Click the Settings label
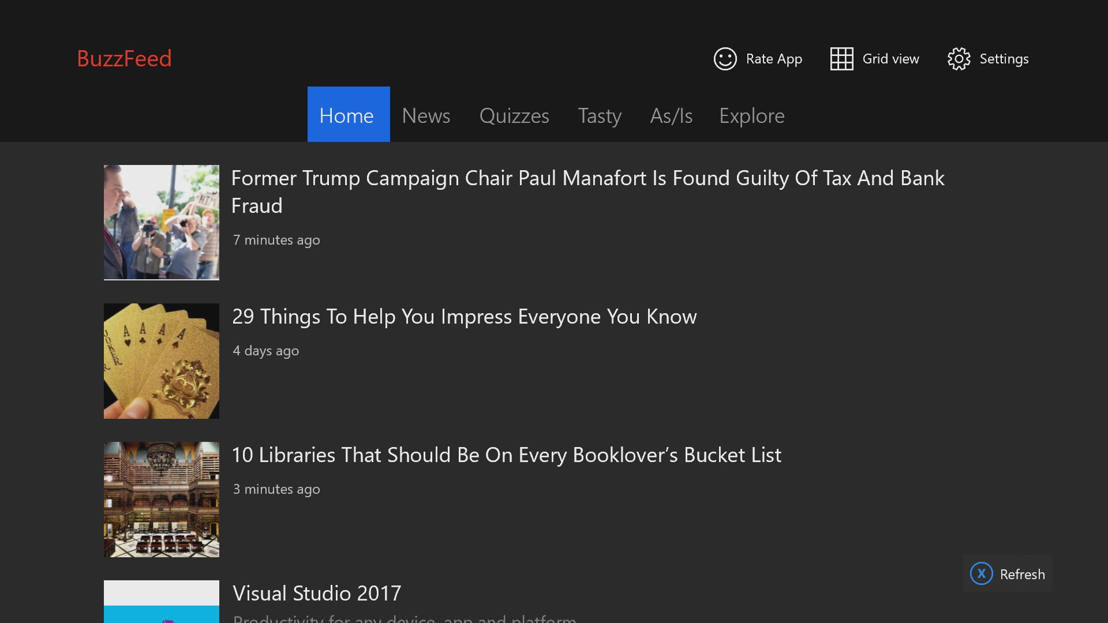The height and width of the screenshot is (623, 1108). click(x=1004, y=59)
